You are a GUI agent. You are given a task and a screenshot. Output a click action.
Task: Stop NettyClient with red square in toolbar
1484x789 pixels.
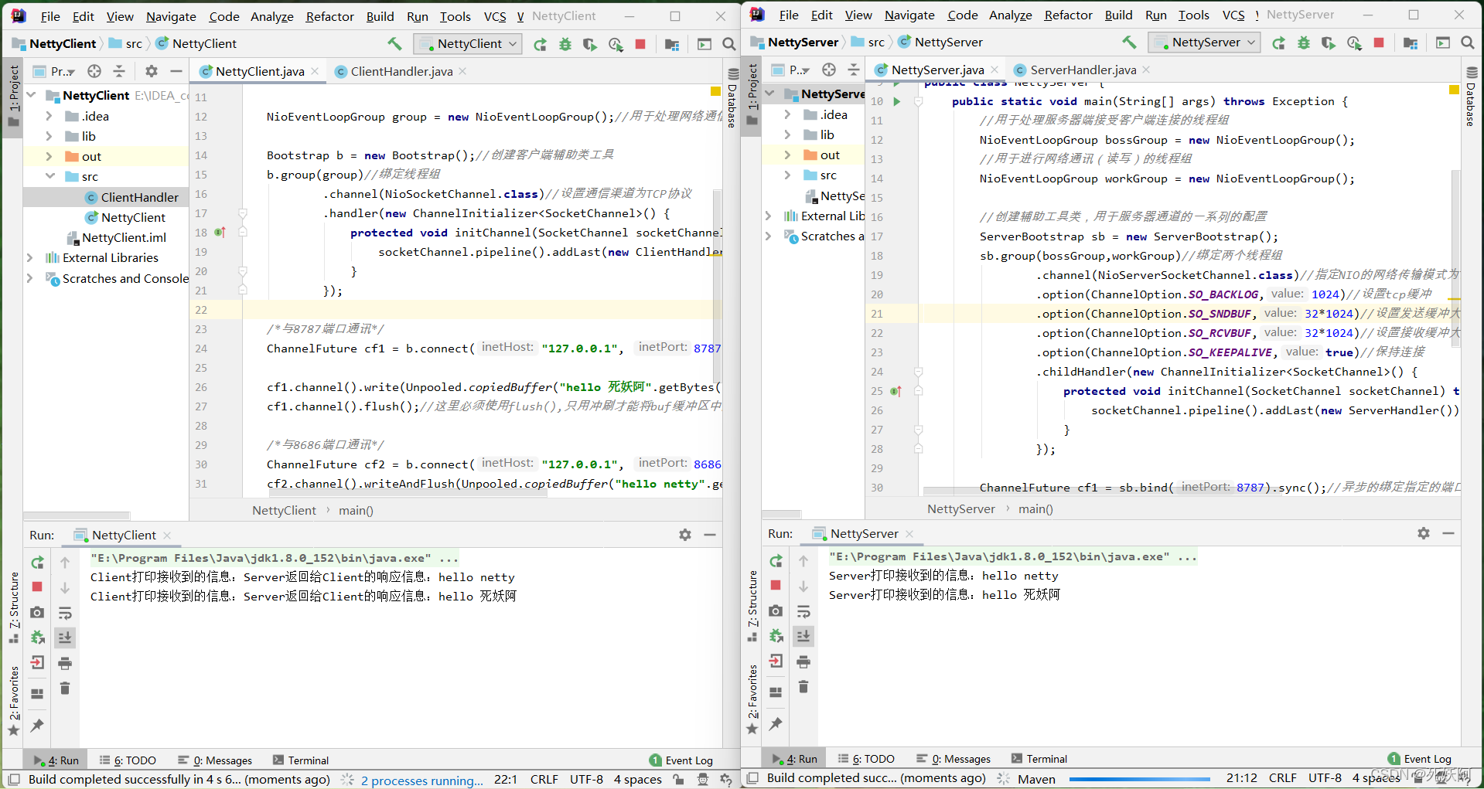coord(640,45)
